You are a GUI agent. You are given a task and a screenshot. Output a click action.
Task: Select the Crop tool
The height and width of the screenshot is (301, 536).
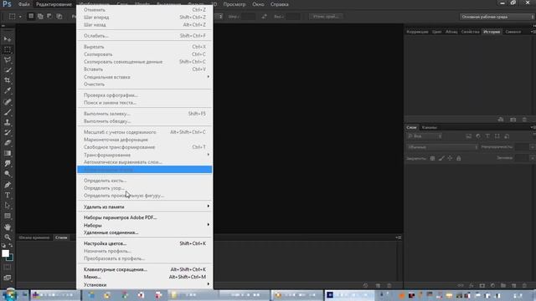[8, 80]
